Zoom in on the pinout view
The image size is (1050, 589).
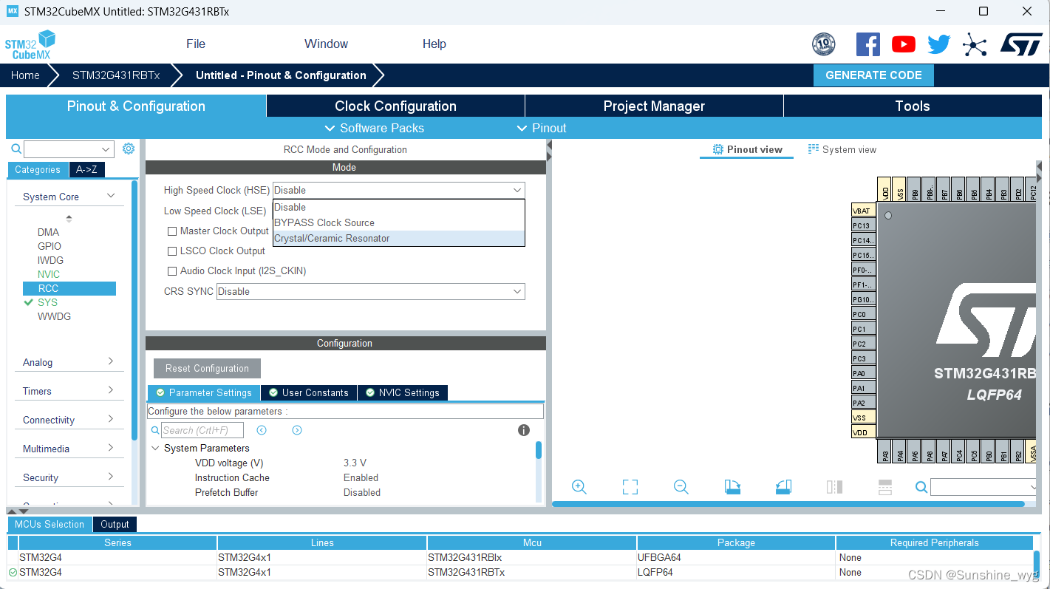tap(579, 487)
